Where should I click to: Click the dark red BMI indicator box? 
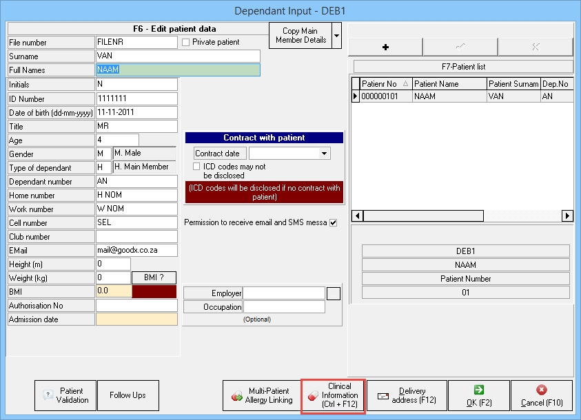[x=154, y=292]
